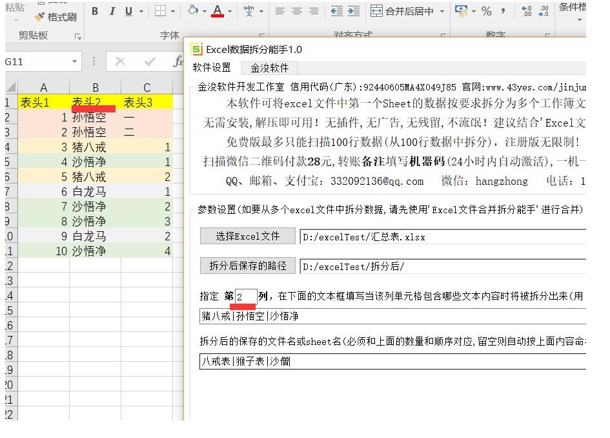Click the increase indent icon
610x438 pixels.
353,12
